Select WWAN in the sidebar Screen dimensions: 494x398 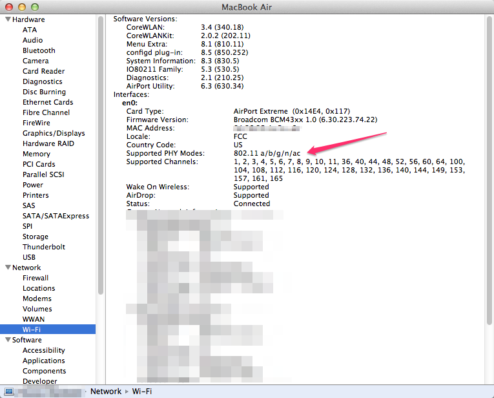pyautogui.click(x=34, y=319)
